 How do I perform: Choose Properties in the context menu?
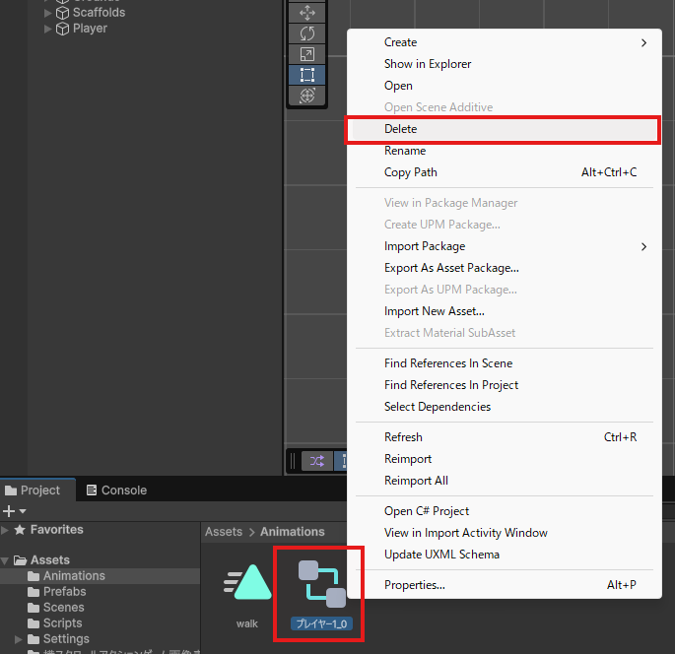tap(505, 585)
